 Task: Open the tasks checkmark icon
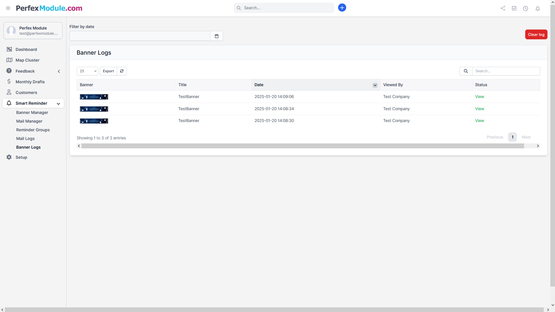point(514,8)
